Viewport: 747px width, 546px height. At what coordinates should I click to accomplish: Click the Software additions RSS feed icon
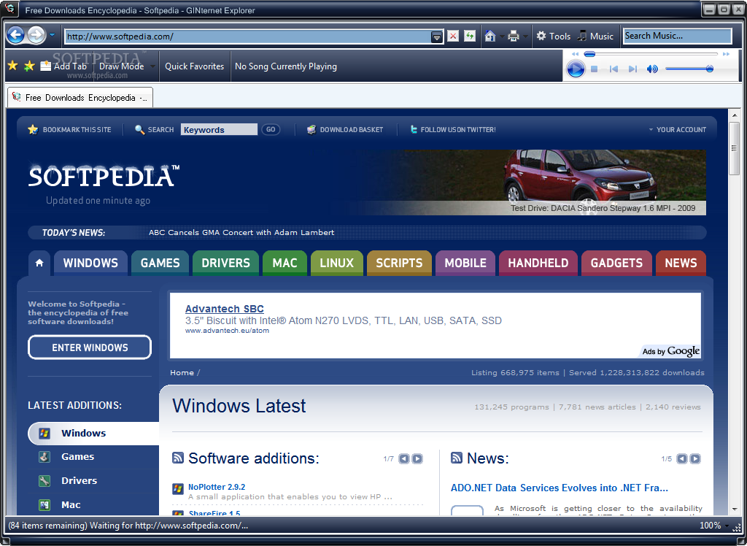tap(178, 458)
